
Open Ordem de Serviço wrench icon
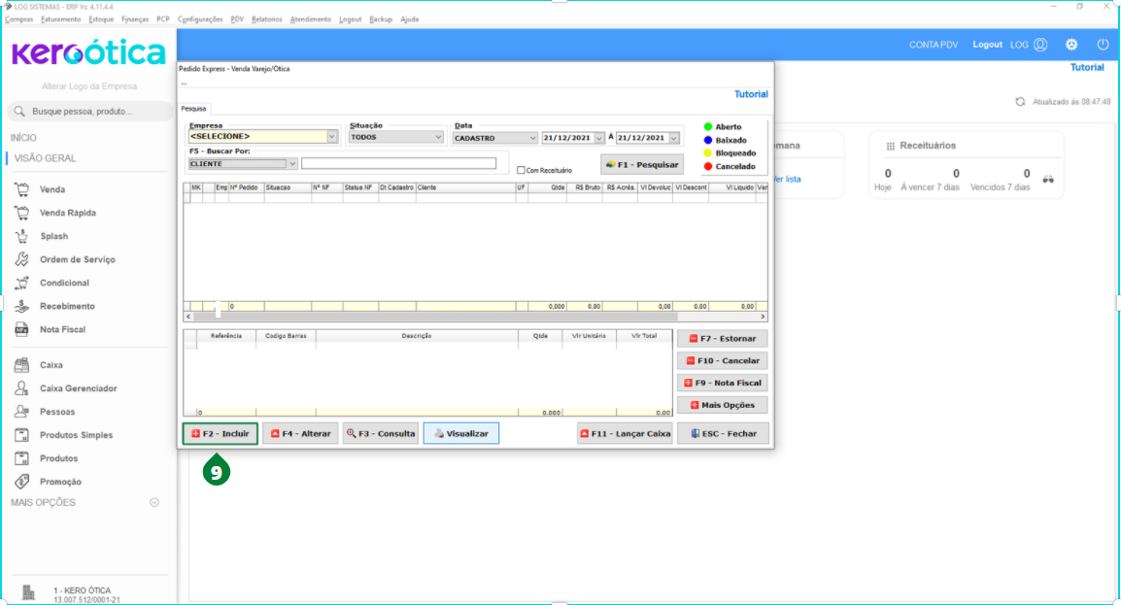22,259
